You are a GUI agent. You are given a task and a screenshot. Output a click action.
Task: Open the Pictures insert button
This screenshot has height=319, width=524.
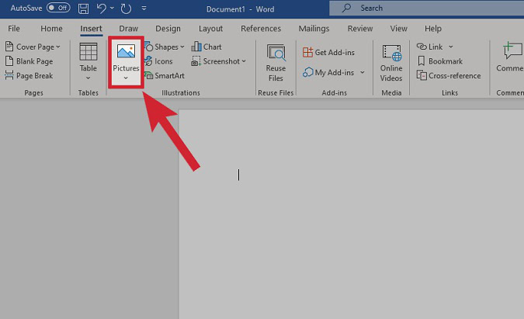click(x=125, y=61)
